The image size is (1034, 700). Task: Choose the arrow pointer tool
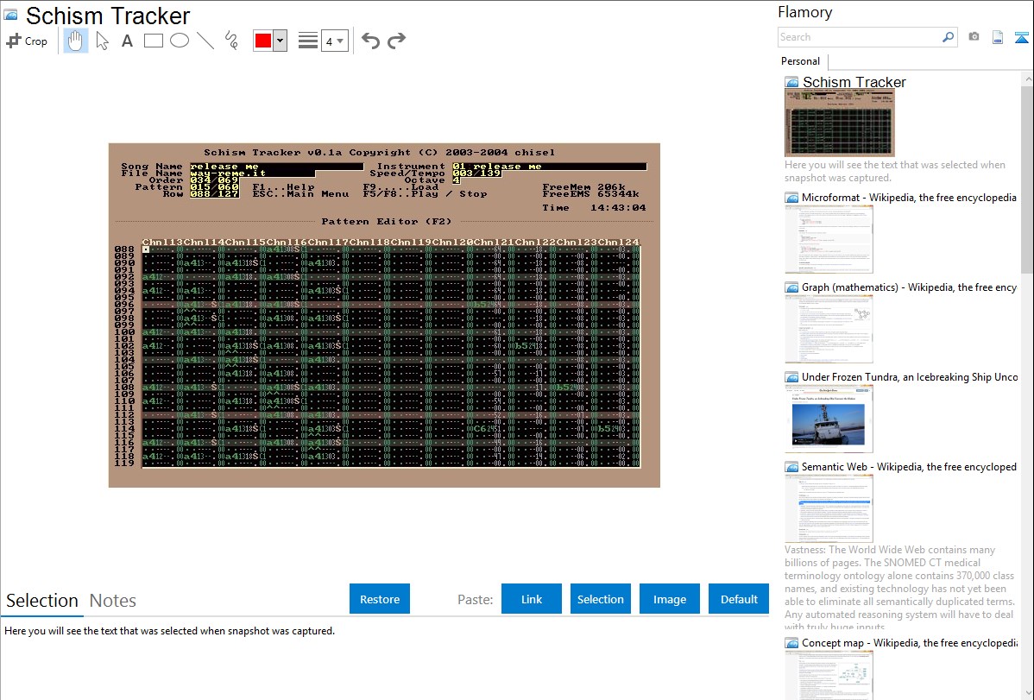(x=102, y=41)
